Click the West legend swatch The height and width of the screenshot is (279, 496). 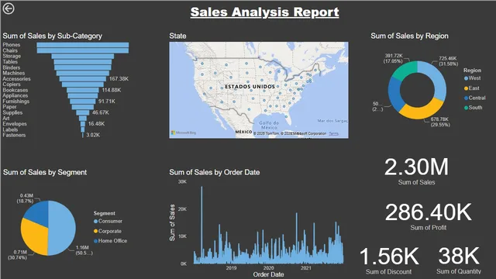tap(466, 78)
